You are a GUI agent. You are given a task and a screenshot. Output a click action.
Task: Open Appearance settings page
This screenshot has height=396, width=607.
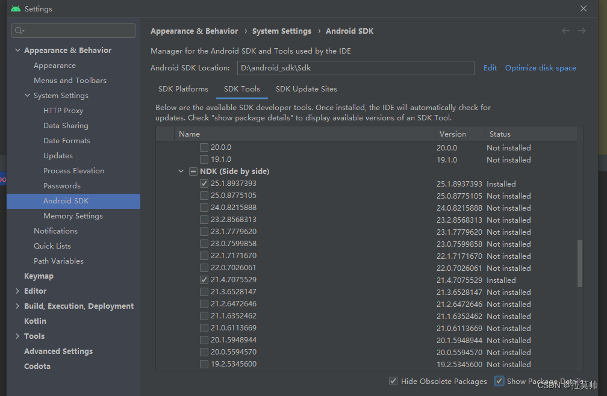55,66
